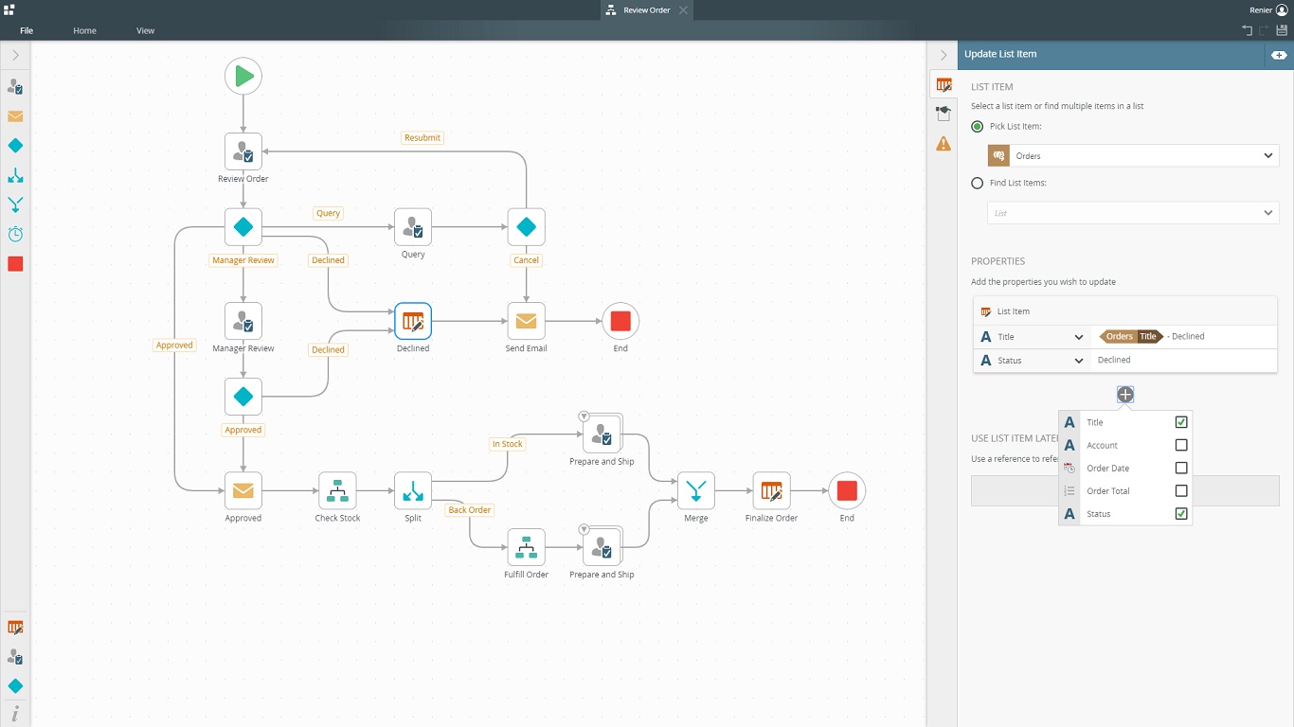
Task: Select the Pick List Item radio button
Action: coord(978,127)
